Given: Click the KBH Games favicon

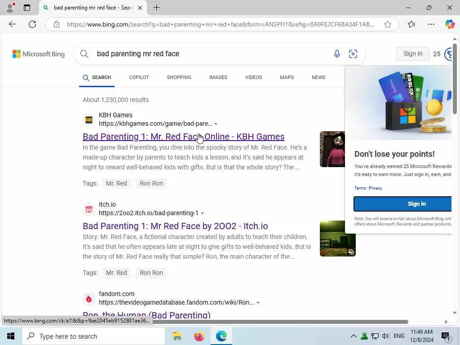Looking at the screenshot, I should (89, 119).
